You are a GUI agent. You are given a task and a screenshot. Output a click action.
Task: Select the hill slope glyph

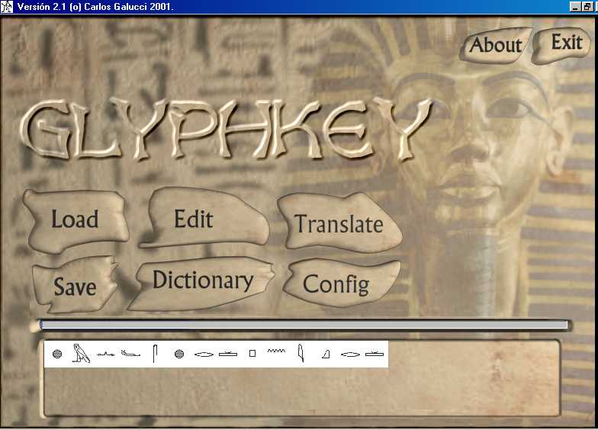coord(326,355)
